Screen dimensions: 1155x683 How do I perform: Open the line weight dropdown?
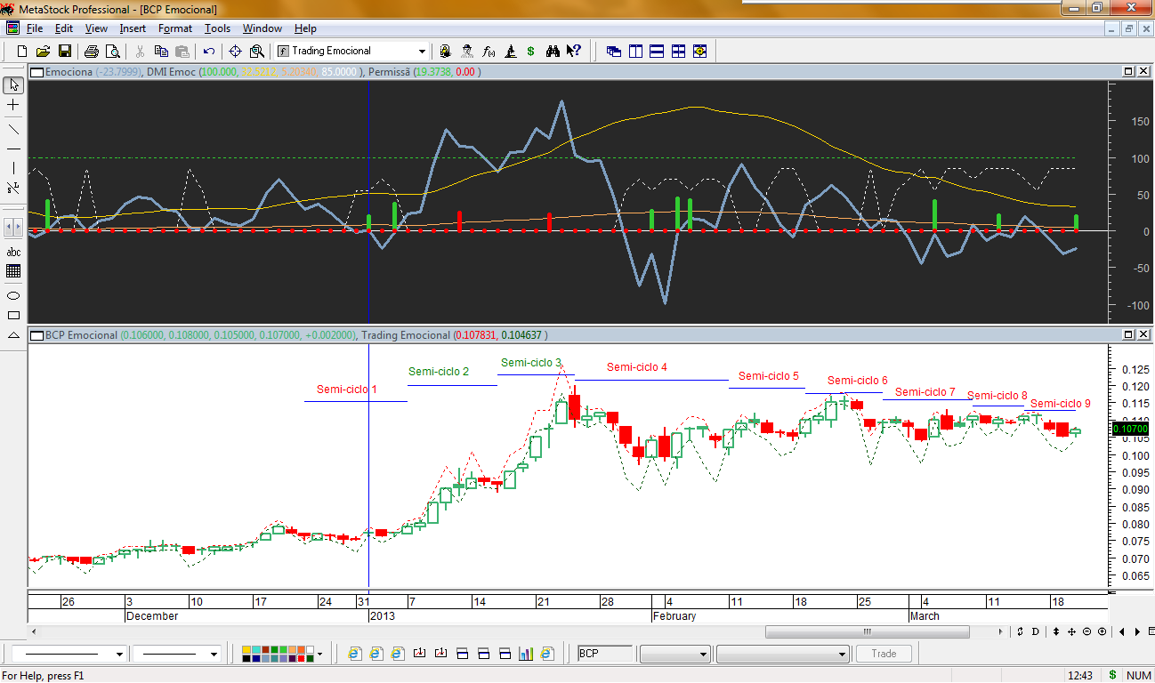click(214, 654)
